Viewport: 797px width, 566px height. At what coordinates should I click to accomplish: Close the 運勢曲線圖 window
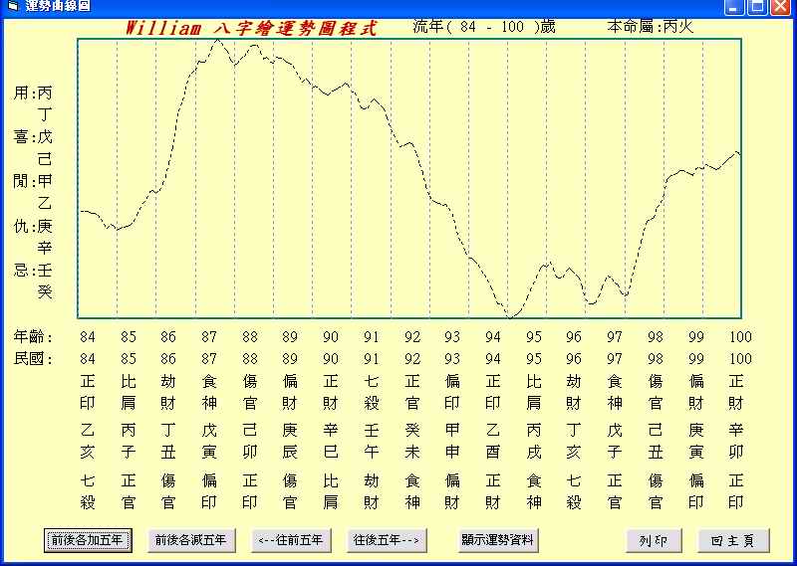780,8
